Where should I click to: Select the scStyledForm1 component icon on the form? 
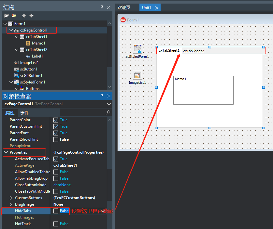click(137, 49)
